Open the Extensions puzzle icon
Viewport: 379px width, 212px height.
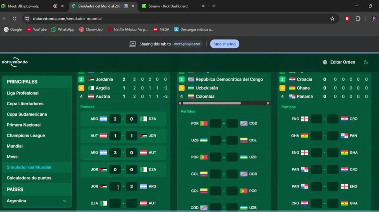358,19
